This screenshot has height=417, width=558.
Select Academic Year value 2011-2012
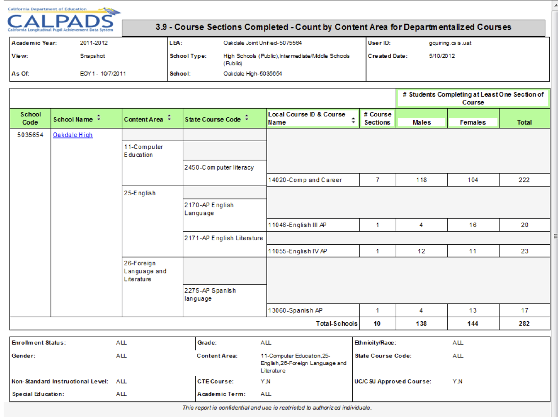tap(93, 43)
